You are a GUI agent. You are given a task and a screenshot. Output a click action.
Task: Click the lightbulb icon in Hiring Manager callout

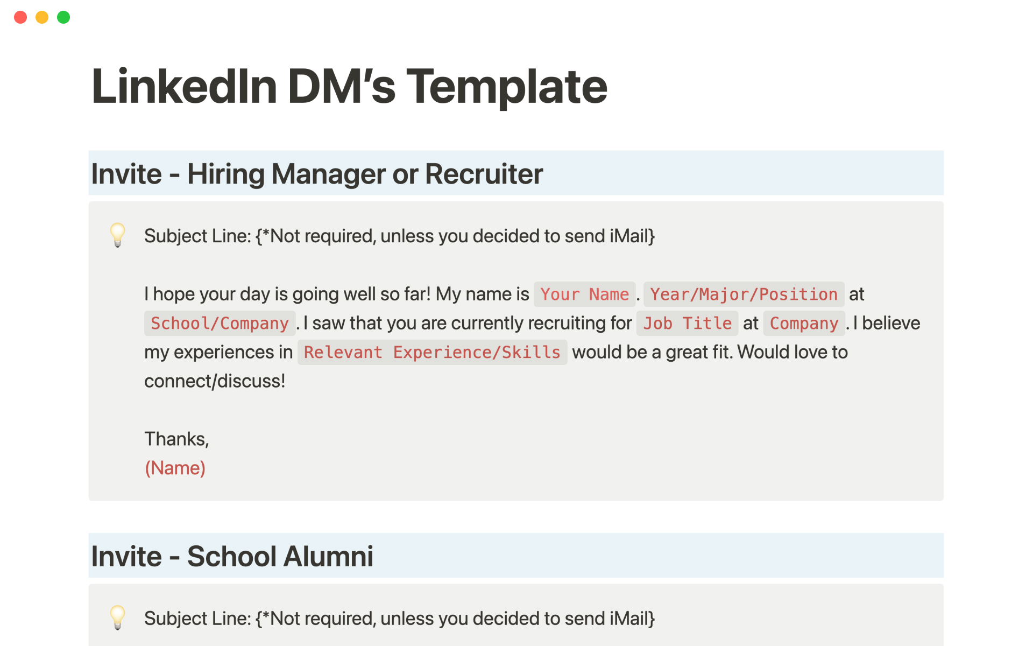(117, 235)
